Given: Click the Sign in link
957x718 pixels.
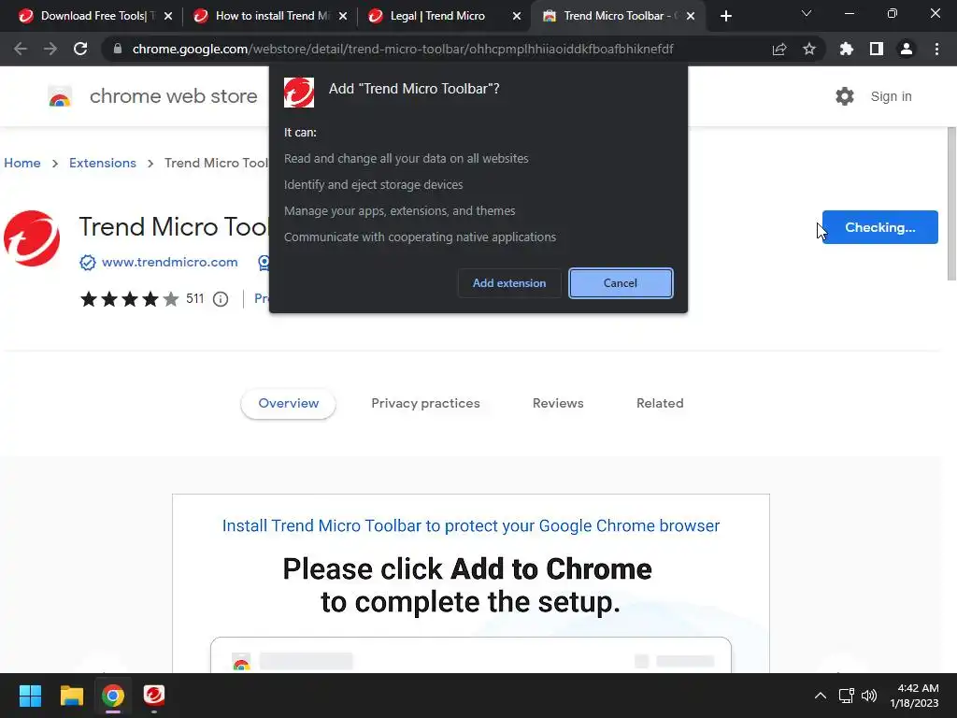Looking at the screenshot, I should pyautogui.click(x=891, y=96).
